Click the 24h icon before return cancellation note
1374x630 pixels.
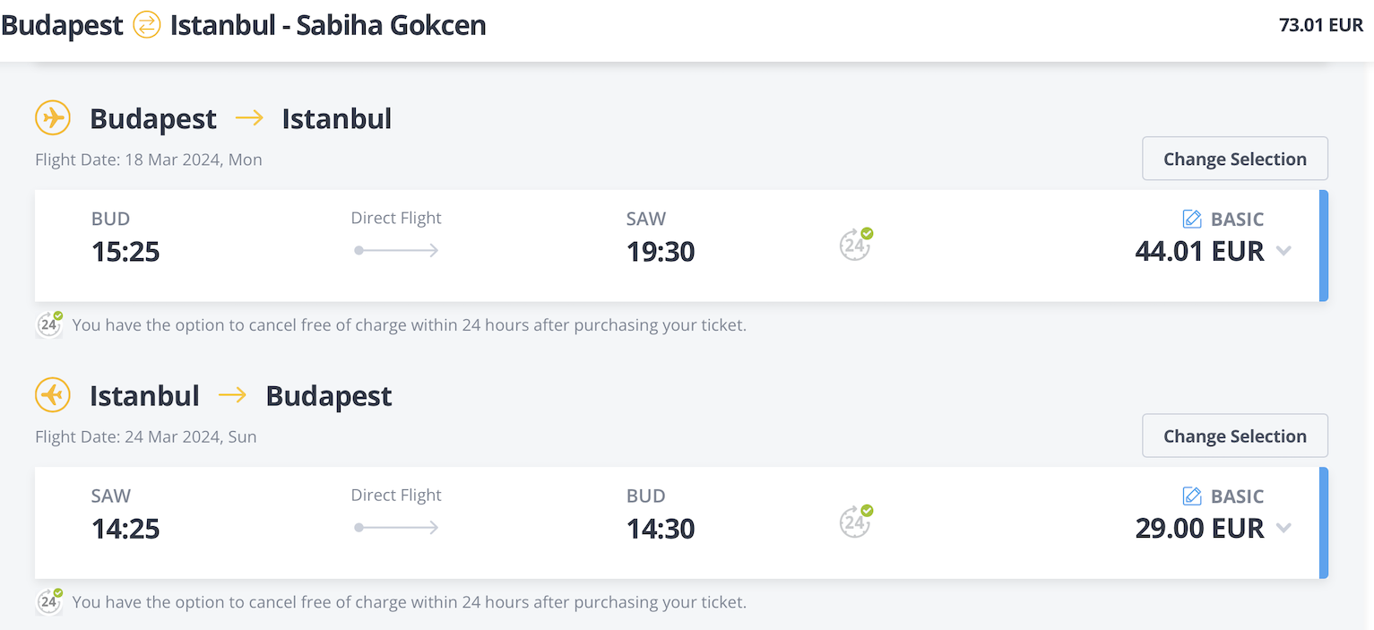(x=49, y=601)
